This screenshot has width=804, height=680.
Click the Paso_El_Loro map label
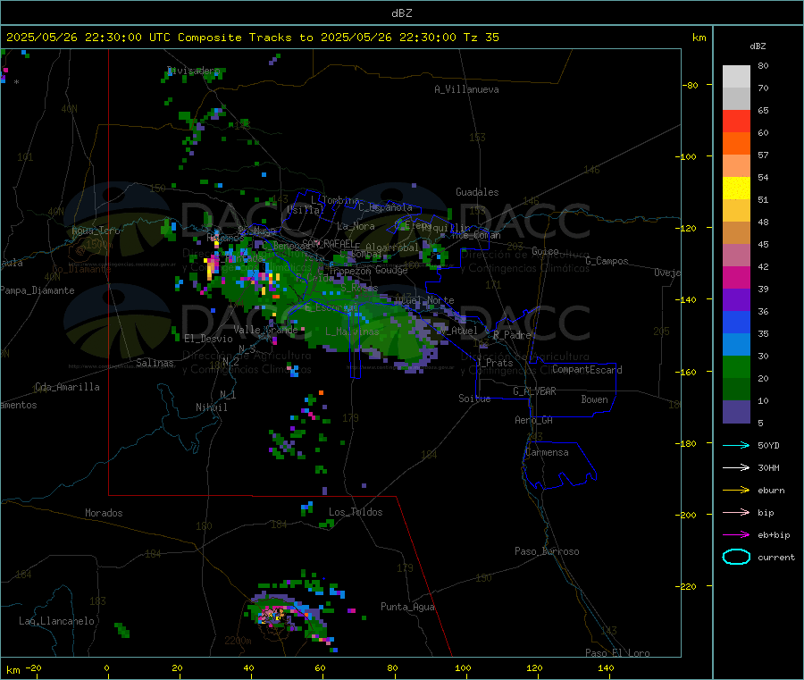(617, 653)
